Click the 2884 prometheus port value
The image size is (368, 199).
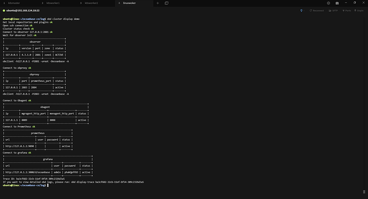34,87
